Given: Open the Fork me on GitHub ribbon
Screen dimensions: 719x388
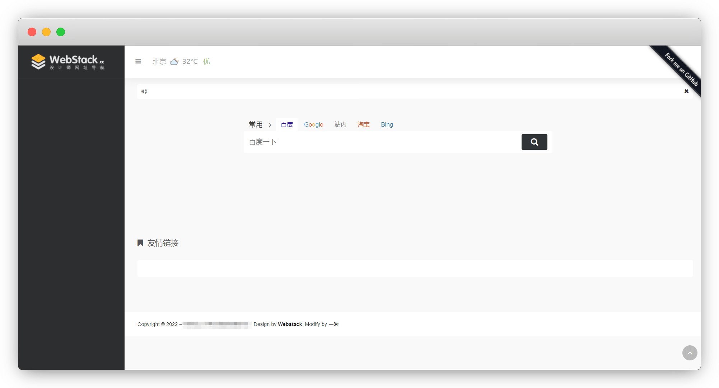Looking at the screenshot, I should (x=681, y=69).
